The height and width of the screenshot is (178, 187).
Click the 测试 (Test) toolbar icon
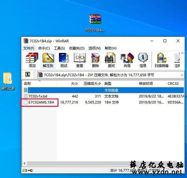point(64,60)
